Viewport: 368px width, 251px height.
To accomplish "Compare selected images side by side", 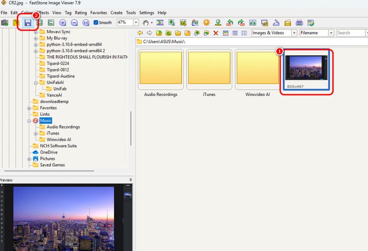I will (253, 23).
